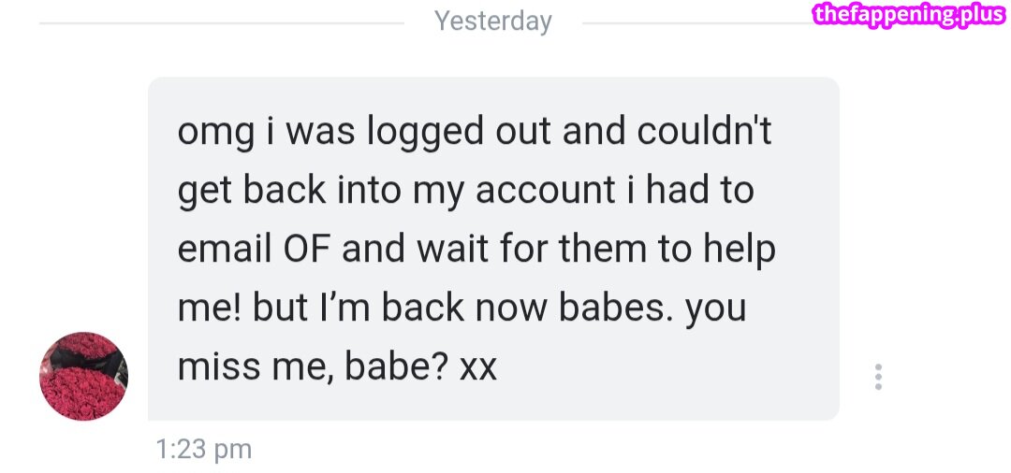This screenshot has width=1011, height=473.
Task: Select the received message bubble
Action: 493,248
